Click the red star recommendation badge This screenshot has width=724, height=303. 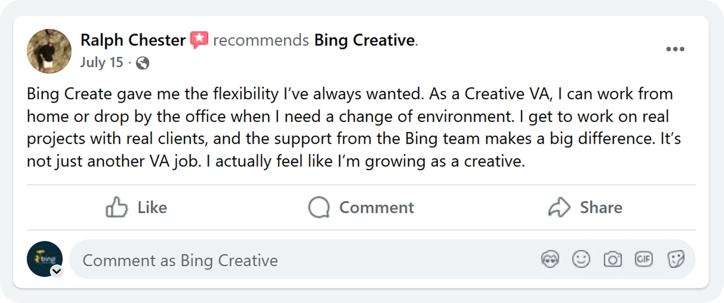[199, 40]
